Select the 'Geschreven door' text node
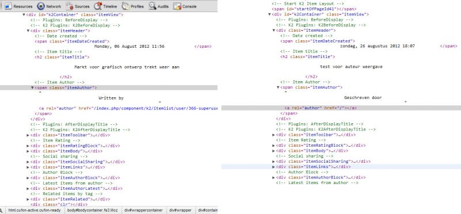This screenshot has height=214, width=461. [x=363, y=97]
